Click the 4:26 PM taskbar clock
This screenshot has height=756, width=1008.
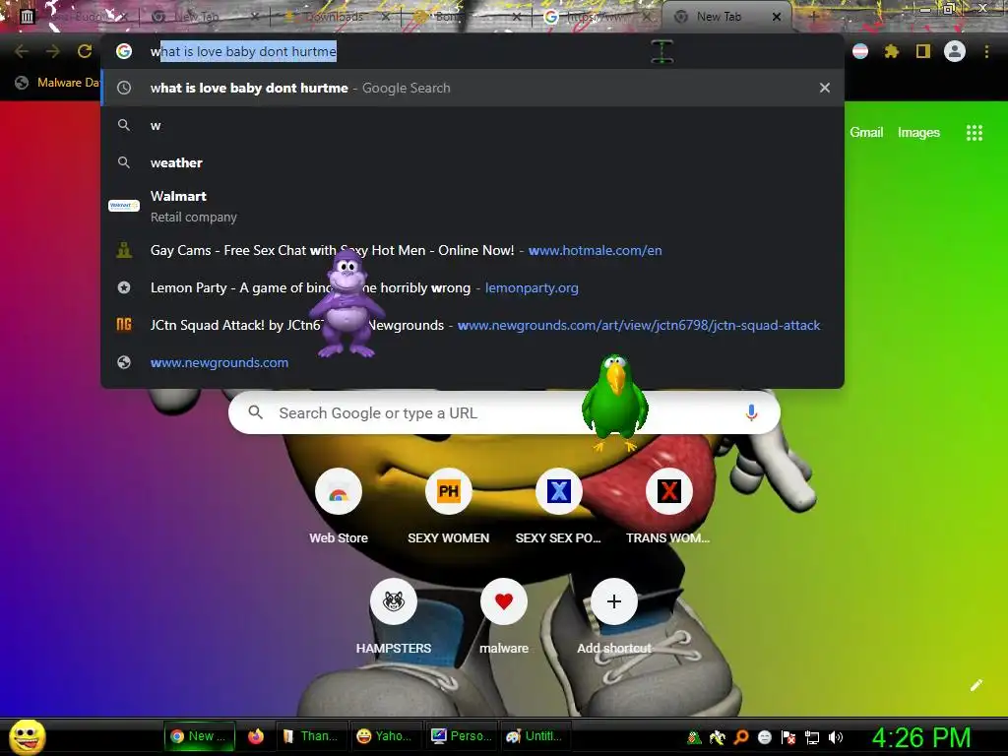point(921,737)
